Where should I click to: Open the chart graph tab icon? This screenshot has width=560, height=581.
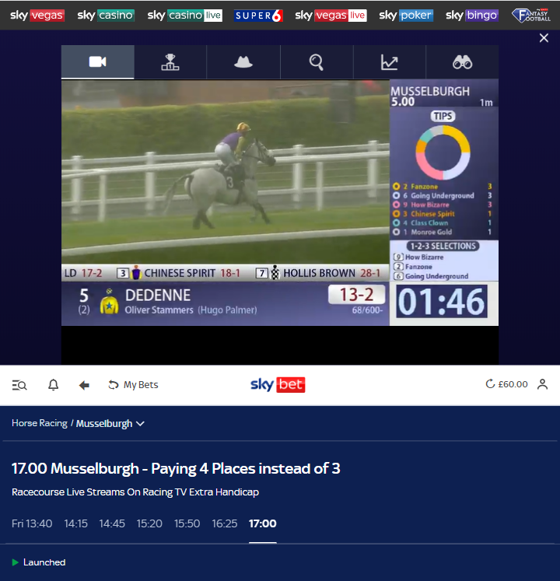[389, 62]
